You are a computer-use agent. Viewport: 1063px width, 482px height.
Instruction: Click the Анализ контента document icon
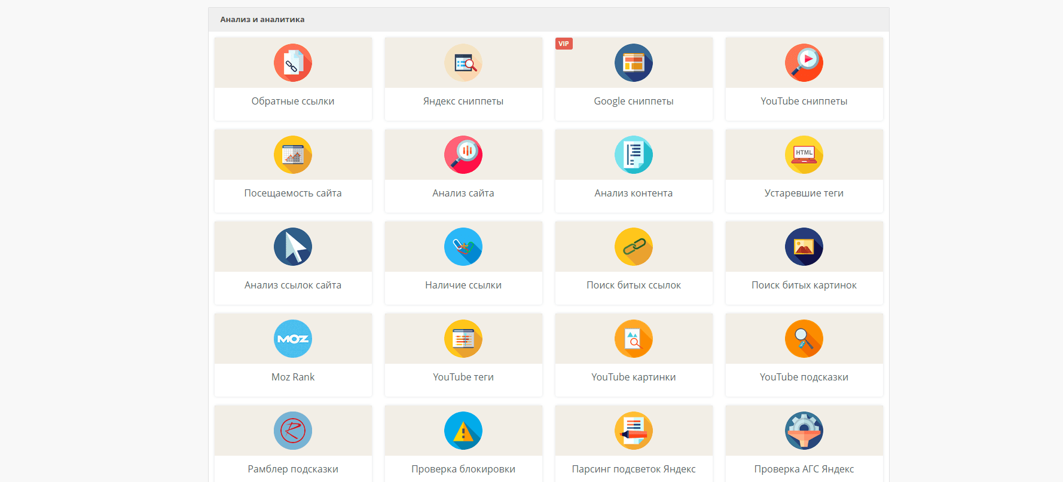click(634, 155)
